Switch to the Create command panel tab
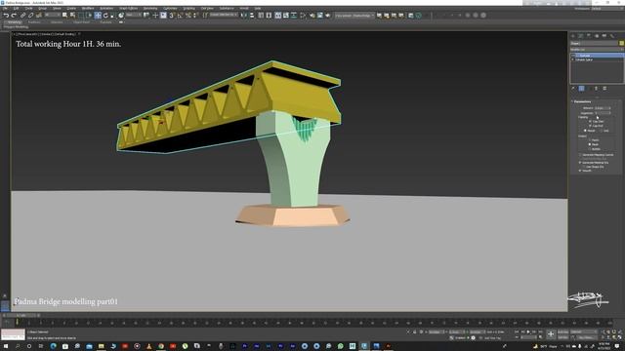This screenshot has height=351, width=625. [x=573, y=35]
